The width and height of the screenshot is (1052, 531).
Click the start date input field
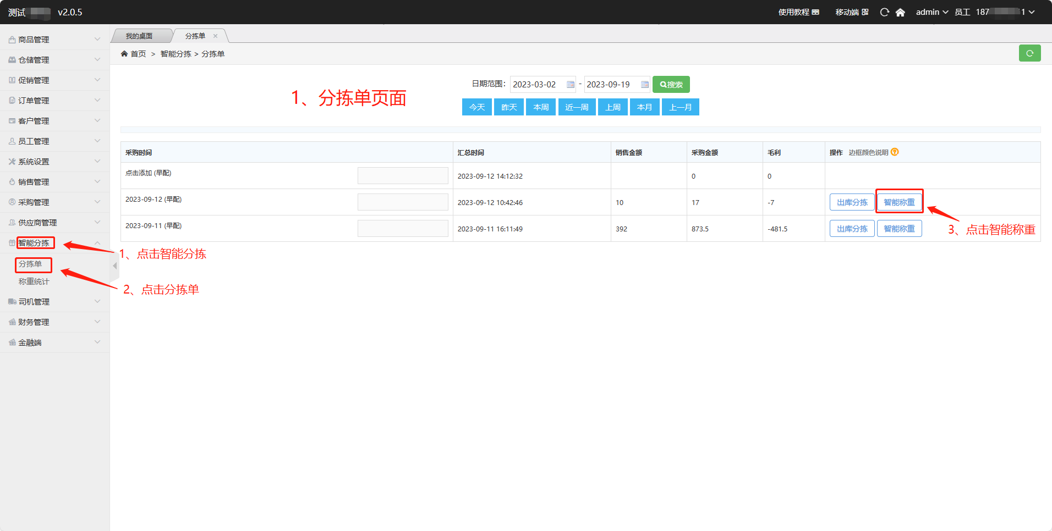[x=537, y=85]
